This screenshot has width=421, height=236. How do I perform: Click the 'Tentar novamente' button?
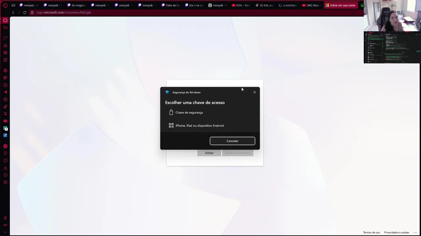tap(237, 153)
